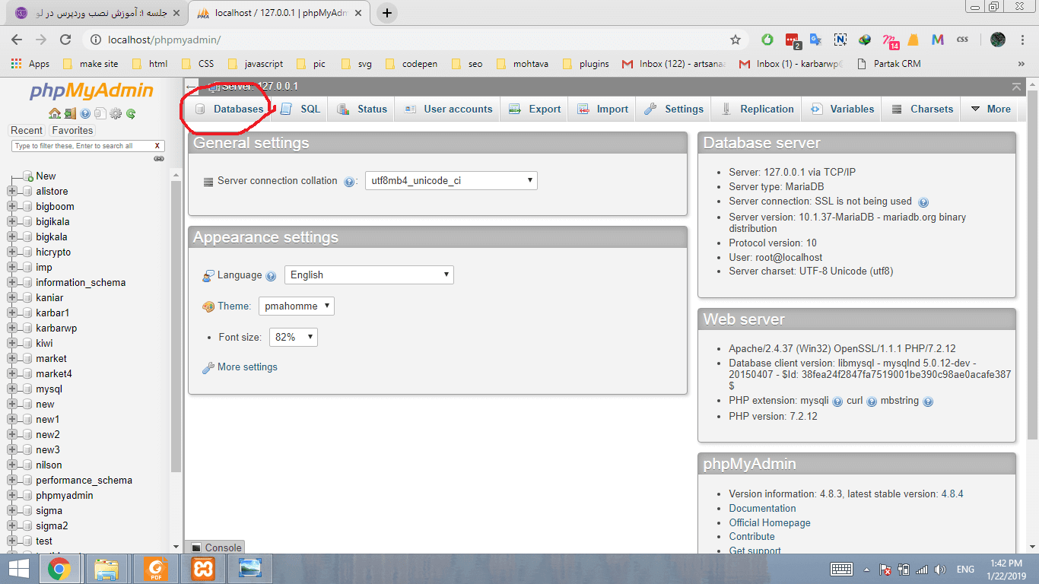
Task: Open help for Server connection collation
Action: (x=349, y=182)
